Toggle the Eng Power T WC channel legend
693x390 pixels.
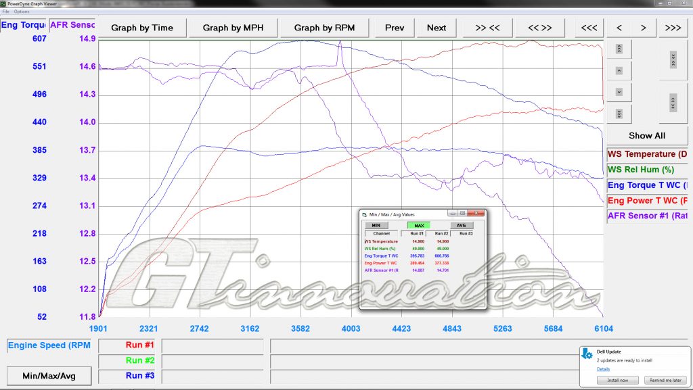tap(647, 201)
